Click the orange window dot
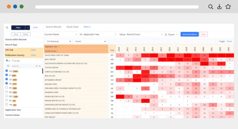Viewport: 238px width, 129px height. (9, 6)
